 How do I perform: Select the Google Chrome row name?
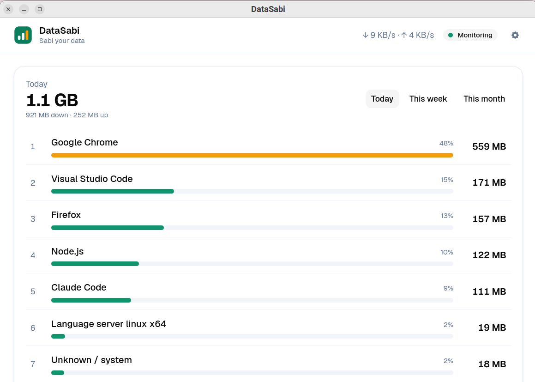[x=84, y=142]
